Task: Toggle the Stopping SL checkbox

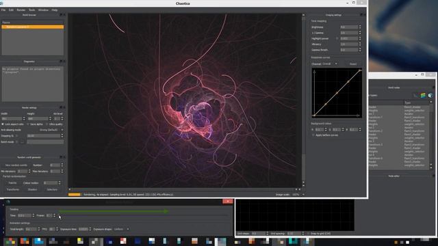Action: tap(16, 136)
